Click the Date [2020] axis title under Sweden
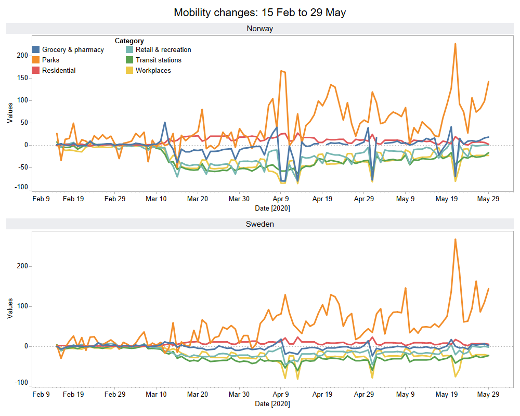 tap(272, 404)
